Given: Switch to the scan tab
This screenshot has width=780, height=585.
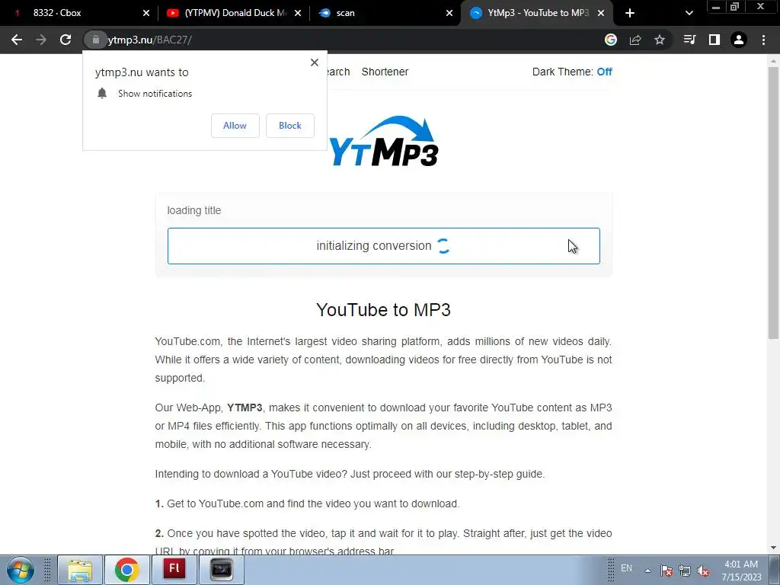Looking at the screenshot, I should [385, 13].
